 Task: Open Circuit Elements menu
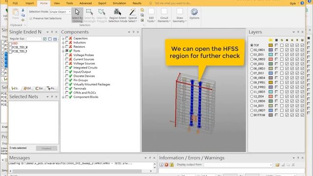point(164,15)
